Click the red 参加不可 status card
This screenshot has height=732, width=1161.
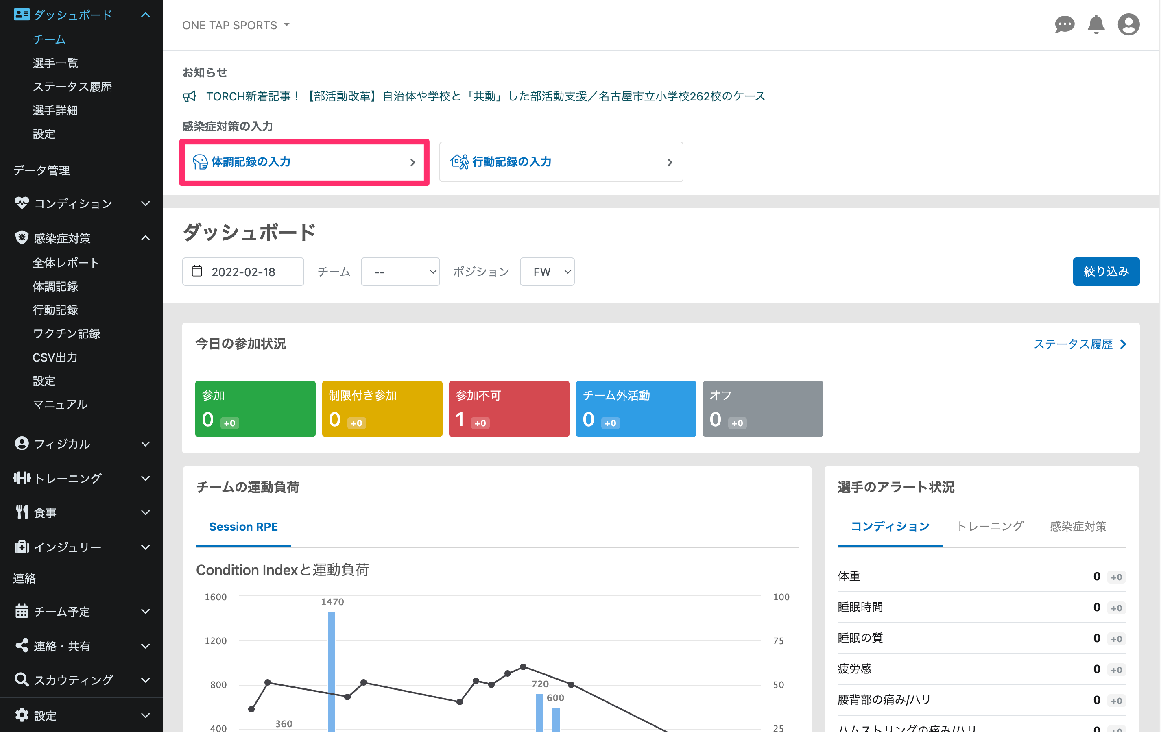[x=508, y=409]
